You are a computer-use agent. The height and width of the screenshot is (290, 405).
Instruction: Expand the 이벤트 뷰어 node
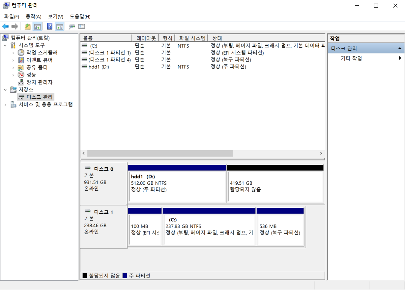coord(13,60)
